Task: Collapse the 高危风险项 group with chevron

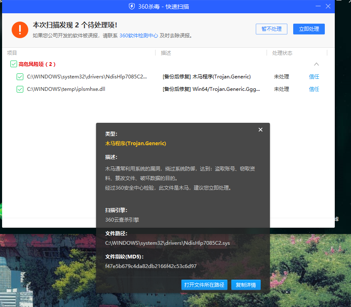Action: [x=316, y=64]
